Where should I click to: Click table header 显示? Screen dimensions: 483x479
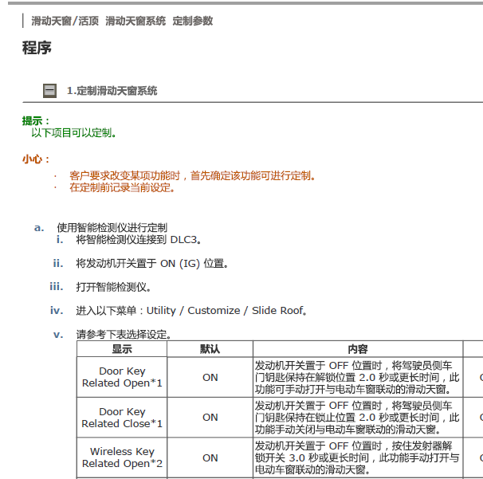[x=122, y=349]
